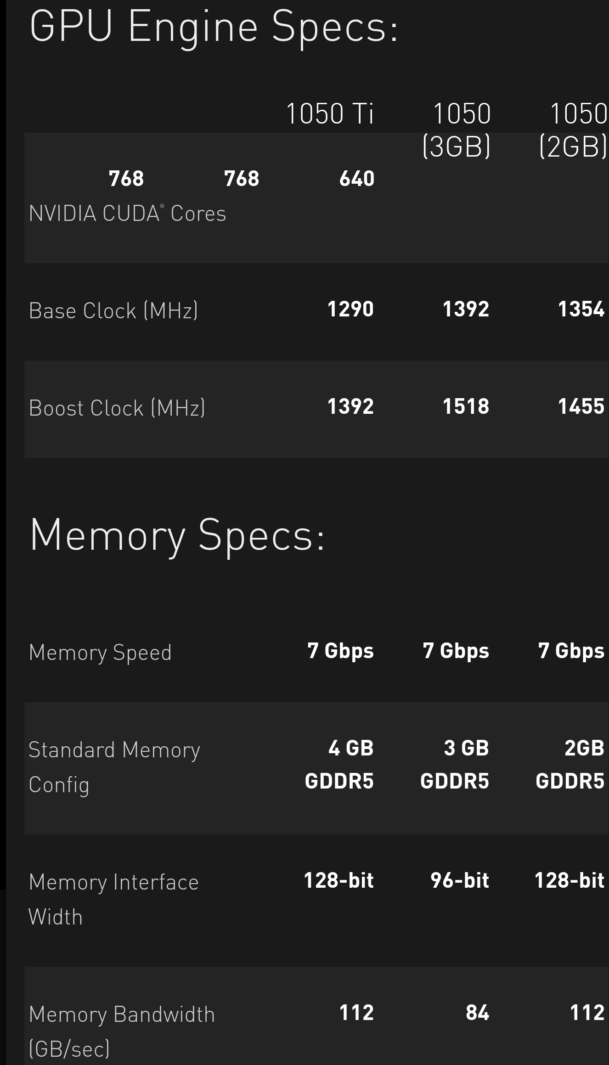
Task: Click the base clock value 1354
Action: [581, 309]
